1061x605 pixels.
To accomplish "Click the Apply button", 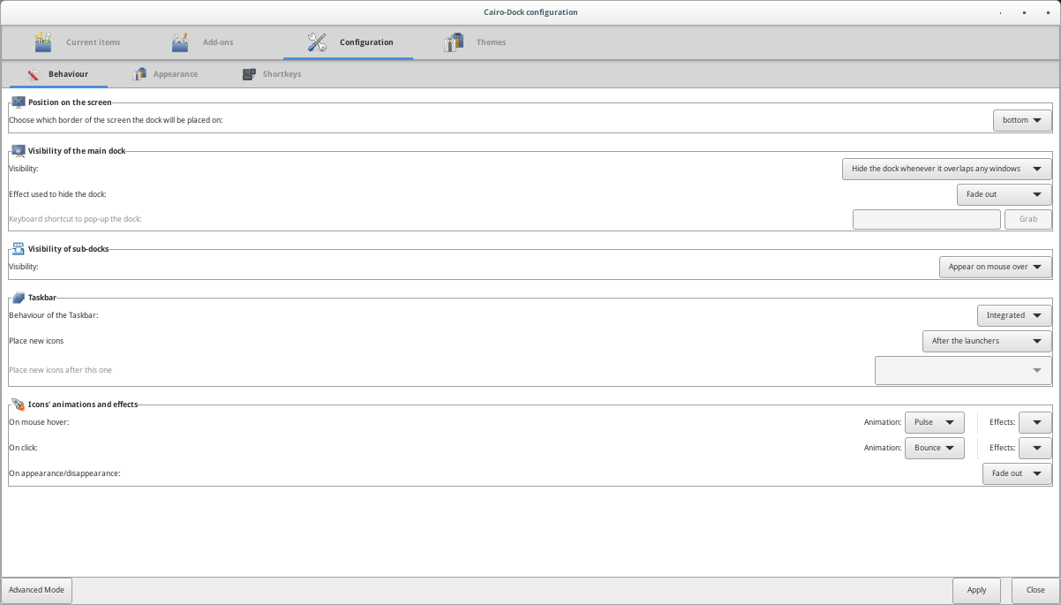I will 976,590.
